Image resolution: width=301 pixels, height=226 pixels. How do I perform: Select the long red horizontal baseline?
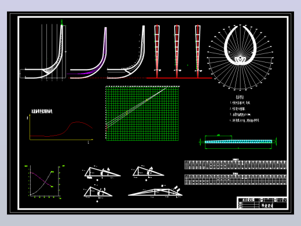179,78
